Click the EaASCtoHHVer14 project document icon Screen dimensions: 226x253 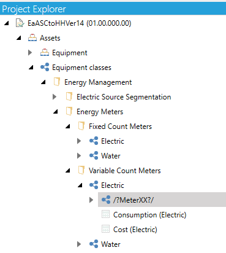[20, 23]
